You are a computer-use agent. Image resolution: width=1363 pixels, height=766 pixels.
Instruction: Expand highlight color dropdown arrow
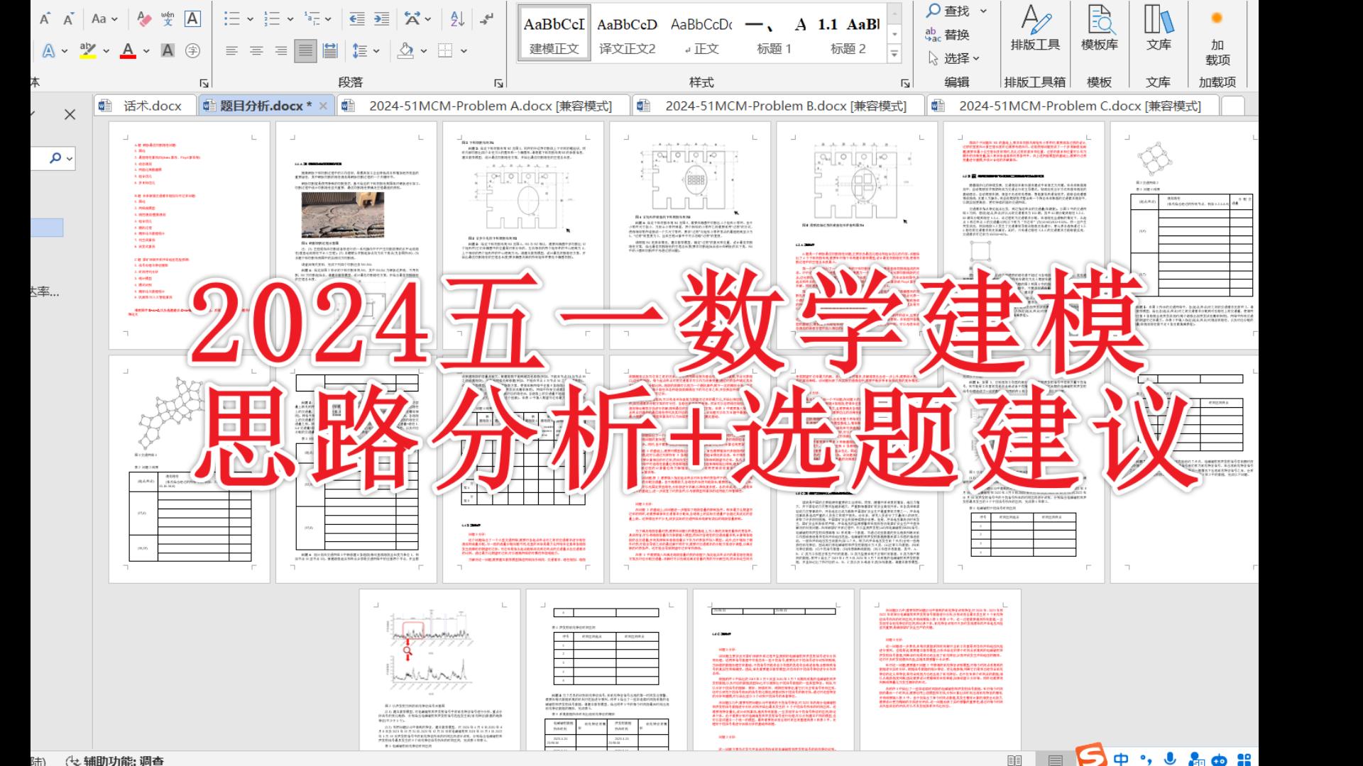coord(106,51)
